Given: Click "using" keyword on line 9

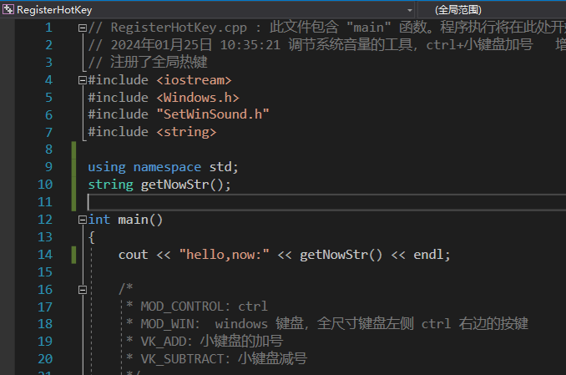Looking at the screenshot, I should point(107,167).
